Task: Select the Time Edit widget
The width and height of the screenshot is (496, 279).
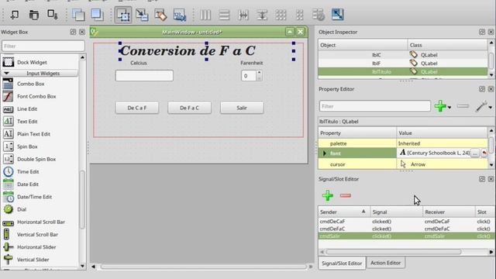Action: tap(28, 171)
